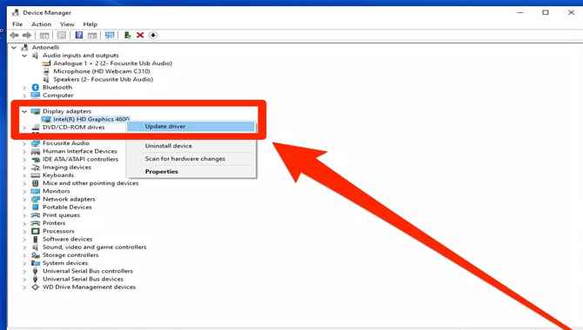
Task: Select the Portable Devices row
Action: point(67,208)
